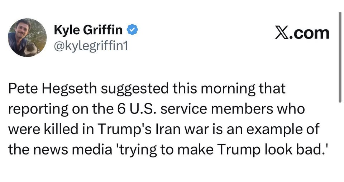This screenshot has height=182, width=344.
Task: Click the vertical scrollbar on right edge
Action: click(340, 57)
